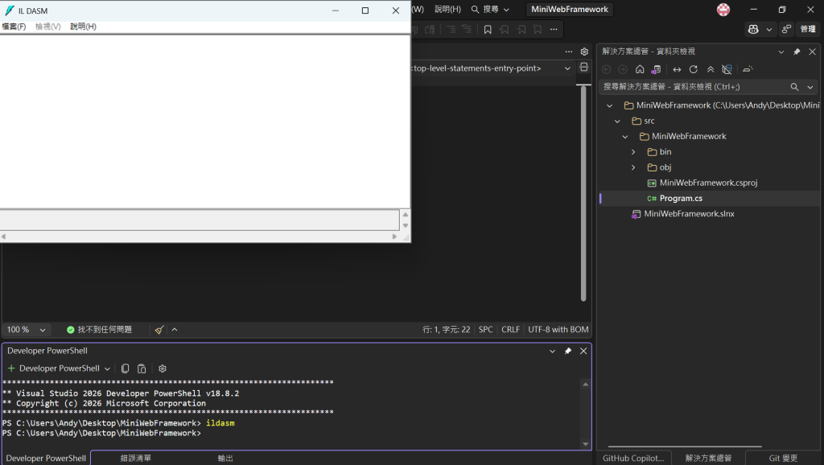Click the split editor window icon
This screenshot has width=824, height=465.
coord(584,68)
